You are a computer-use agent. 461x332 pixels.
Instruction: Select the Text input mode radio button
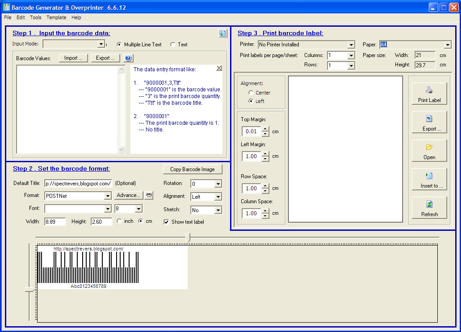pyautogui.click(x=172, y=45)
